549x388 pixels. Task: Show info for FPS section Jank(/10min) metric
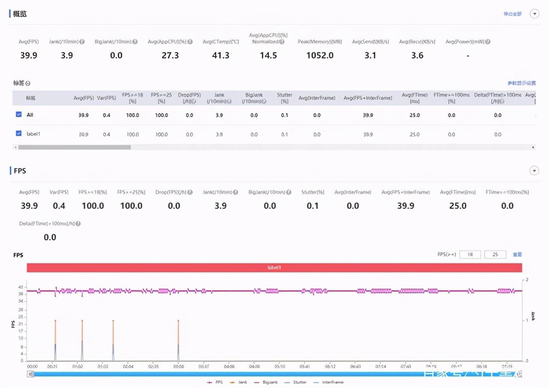pos(236,192)
